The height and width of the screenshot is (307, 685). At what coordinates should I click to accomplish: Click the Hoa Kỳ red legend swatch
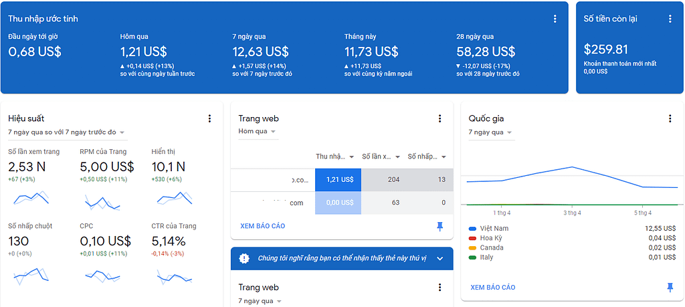pyautogui.click(x=472, y=238)
